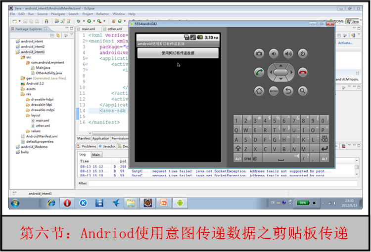Image resolution: width=371 pixels, height=252 pixels.
Task: Click the green call button in emulator
Action: tap(259, 72)
